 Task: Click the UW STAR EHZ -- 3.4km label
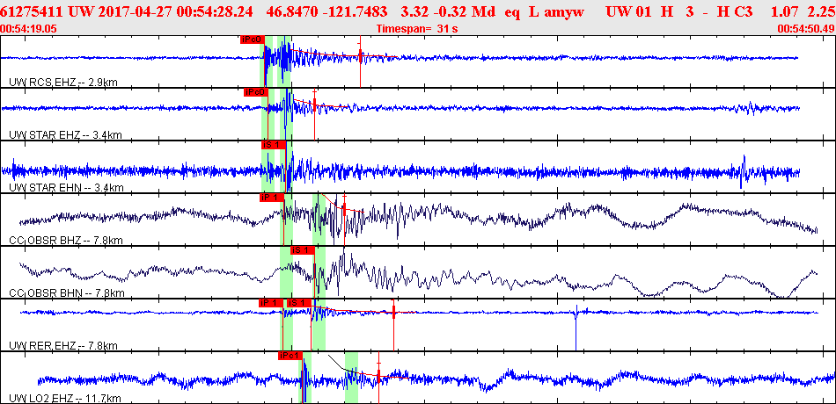click(x=66, y=134)
